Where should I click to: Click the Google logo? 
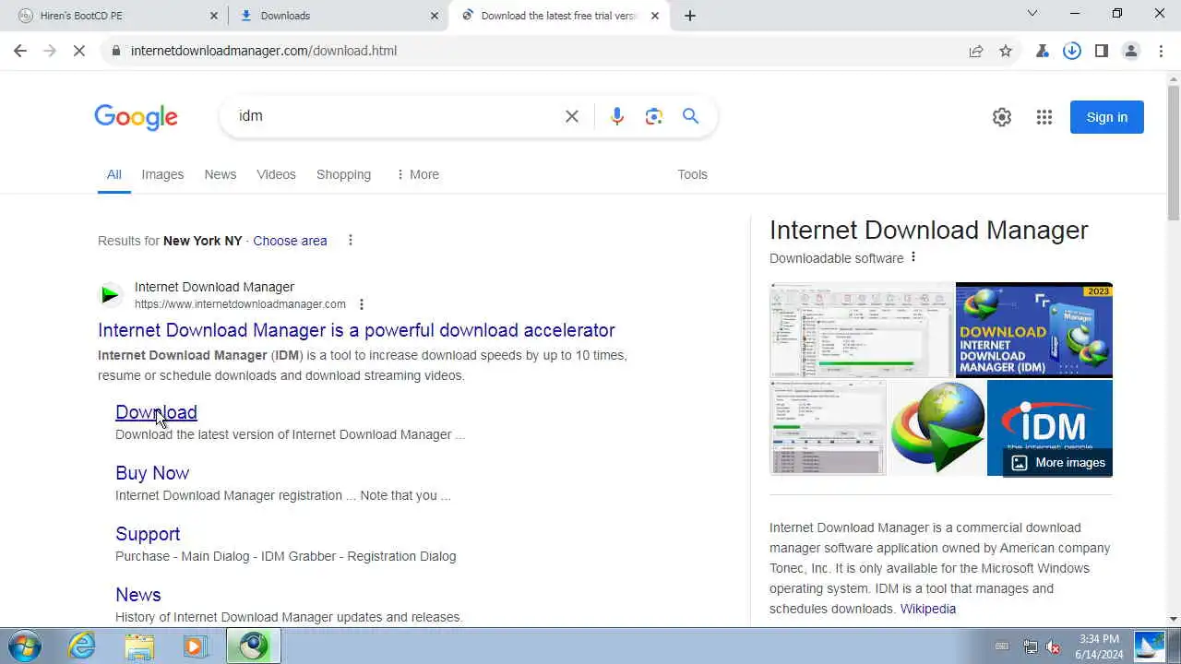pos(136,117)
